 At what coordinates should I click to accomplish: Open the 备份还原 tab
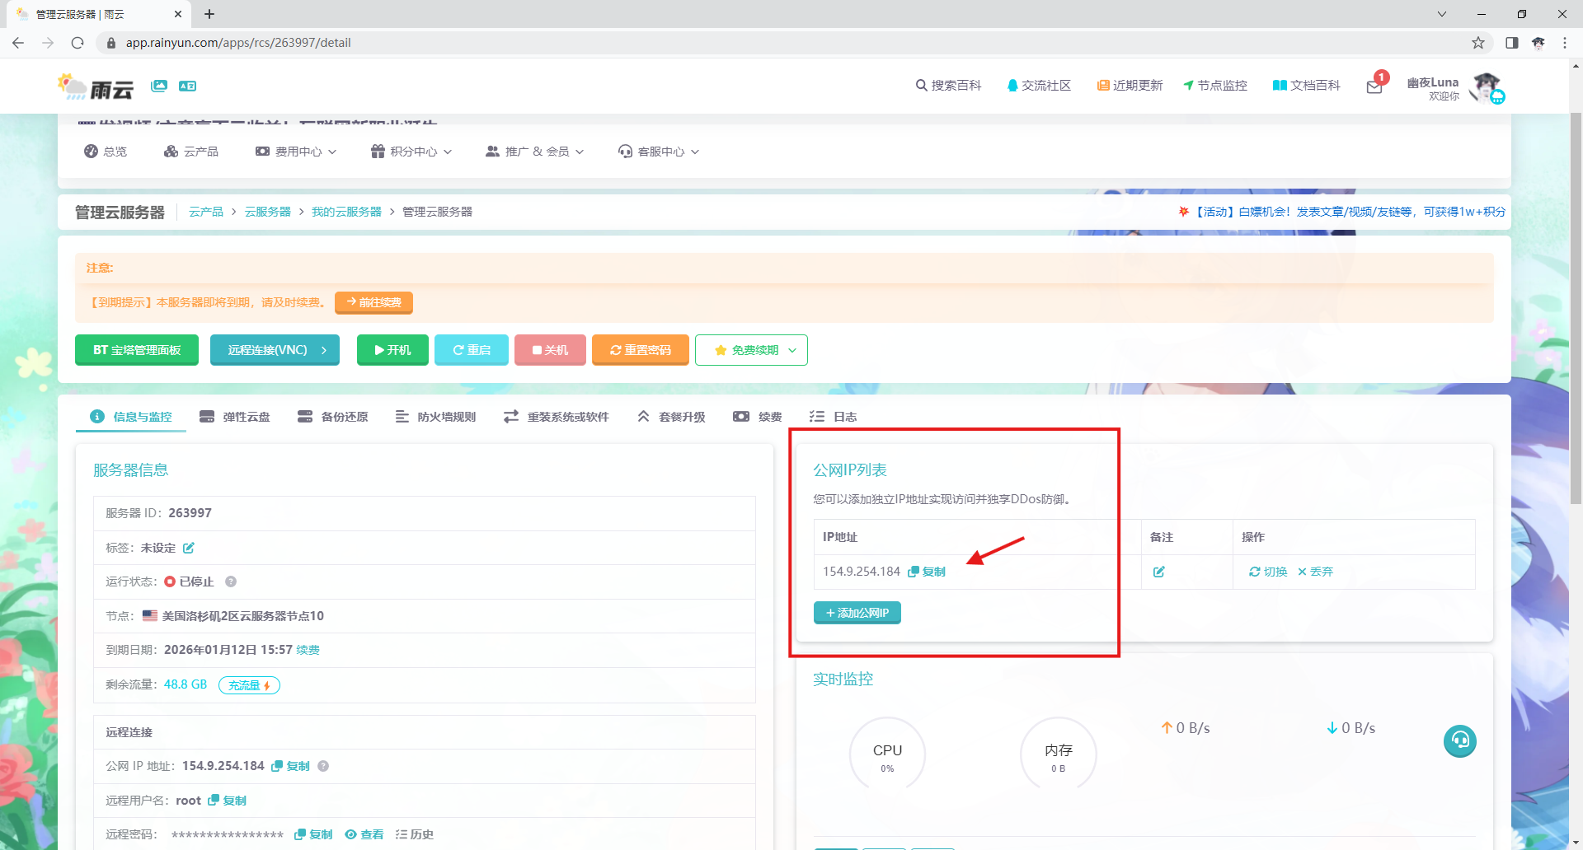[333, 417]
